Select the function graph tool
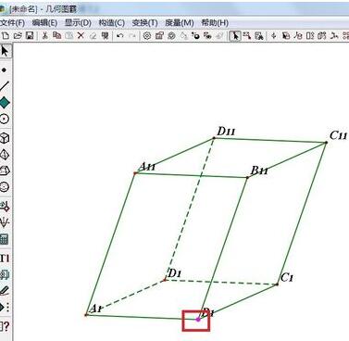 tap(5, 222)
